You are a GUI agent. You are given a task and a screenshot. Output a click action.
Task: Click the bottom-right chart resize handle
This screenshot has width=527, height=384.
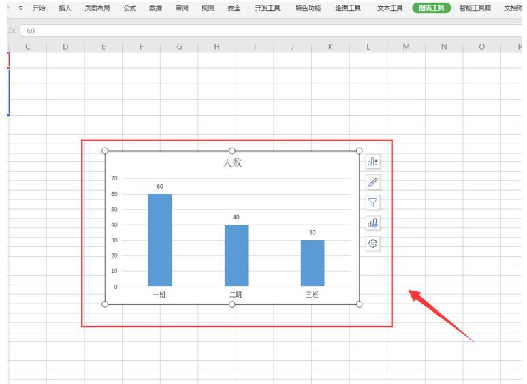[360, 304]
